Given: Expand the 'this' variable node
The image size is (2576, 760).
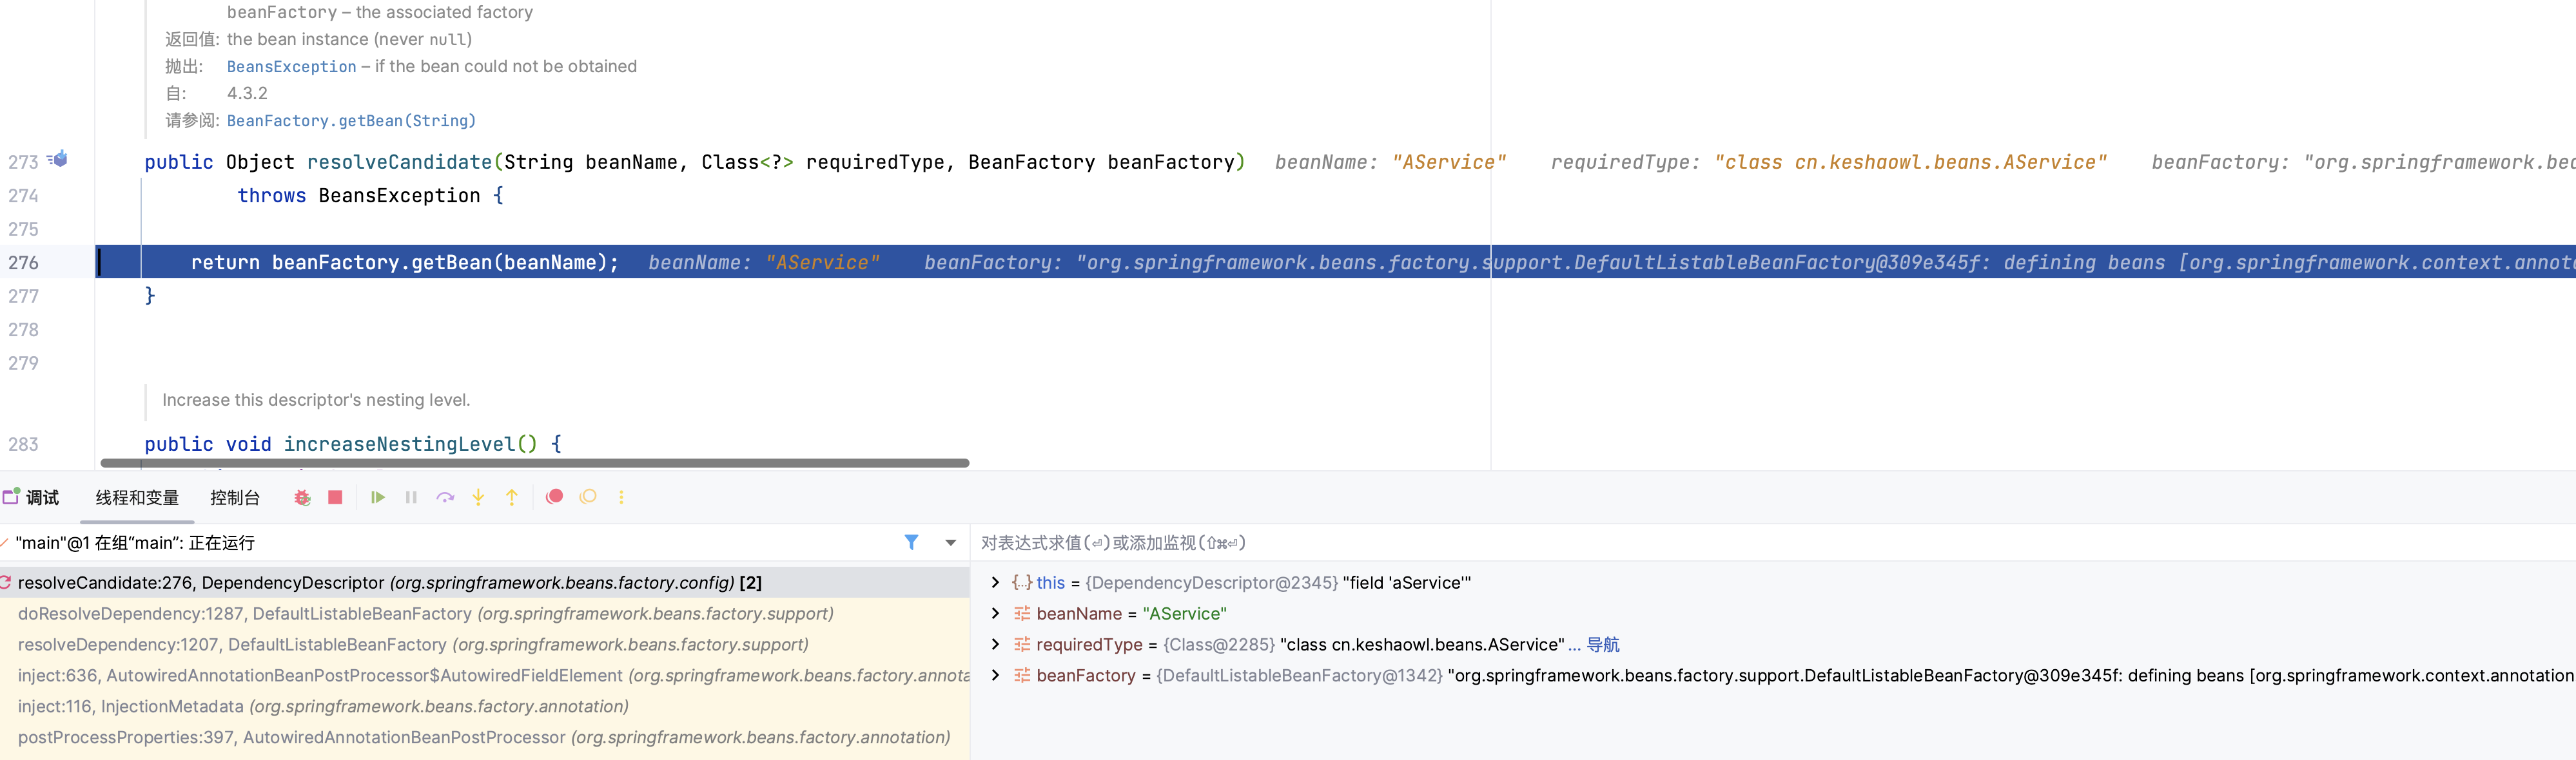Looking at the screenshot, I should [995, 582].
